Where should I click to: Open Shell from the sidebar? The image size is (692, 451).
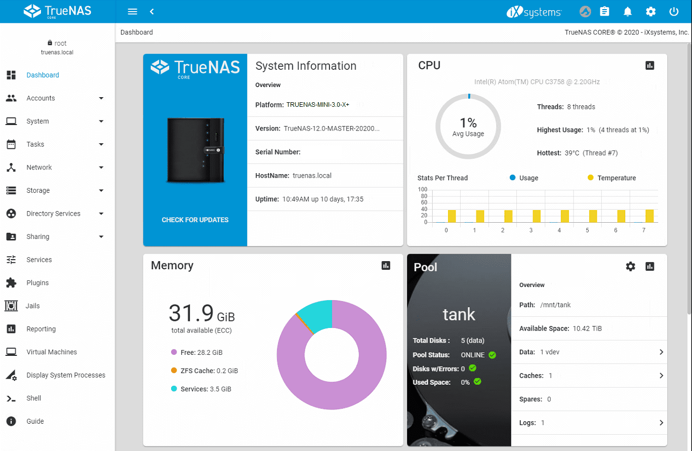(x=34, y=398)
